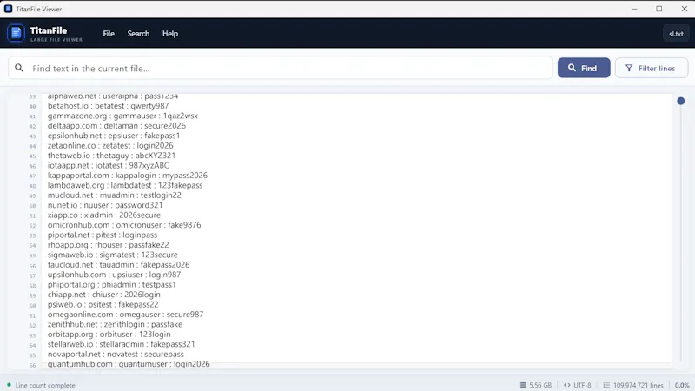
Task: Select line upsilonhub.com : upsiuser
Action: point(114,275)
